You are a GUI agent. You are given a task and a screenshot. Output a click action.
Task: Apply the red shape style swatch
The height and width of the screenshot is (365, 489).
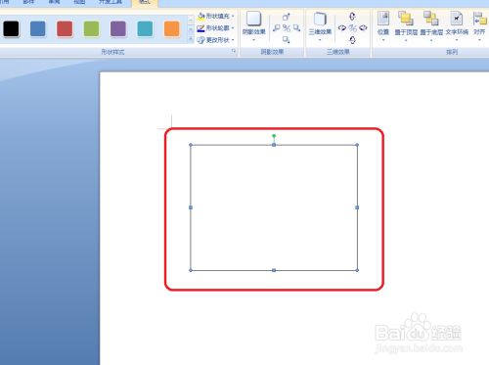click(x=65, y=28)
